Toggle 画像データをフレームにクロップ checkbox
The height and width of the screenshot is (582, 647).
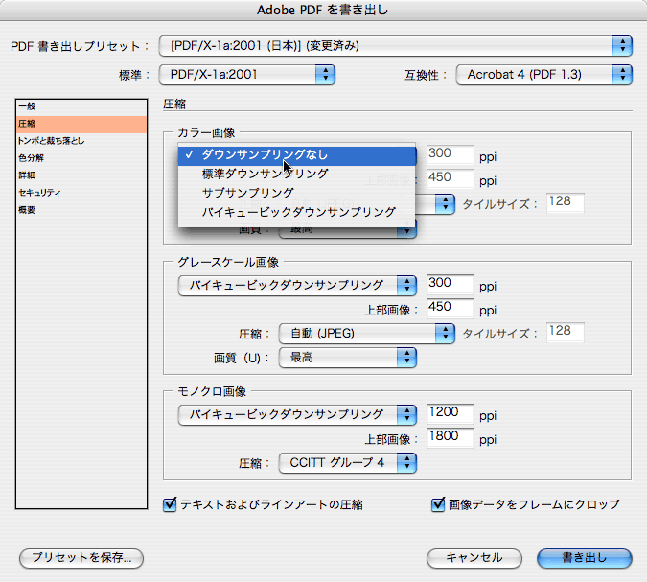tap(438, 504)
